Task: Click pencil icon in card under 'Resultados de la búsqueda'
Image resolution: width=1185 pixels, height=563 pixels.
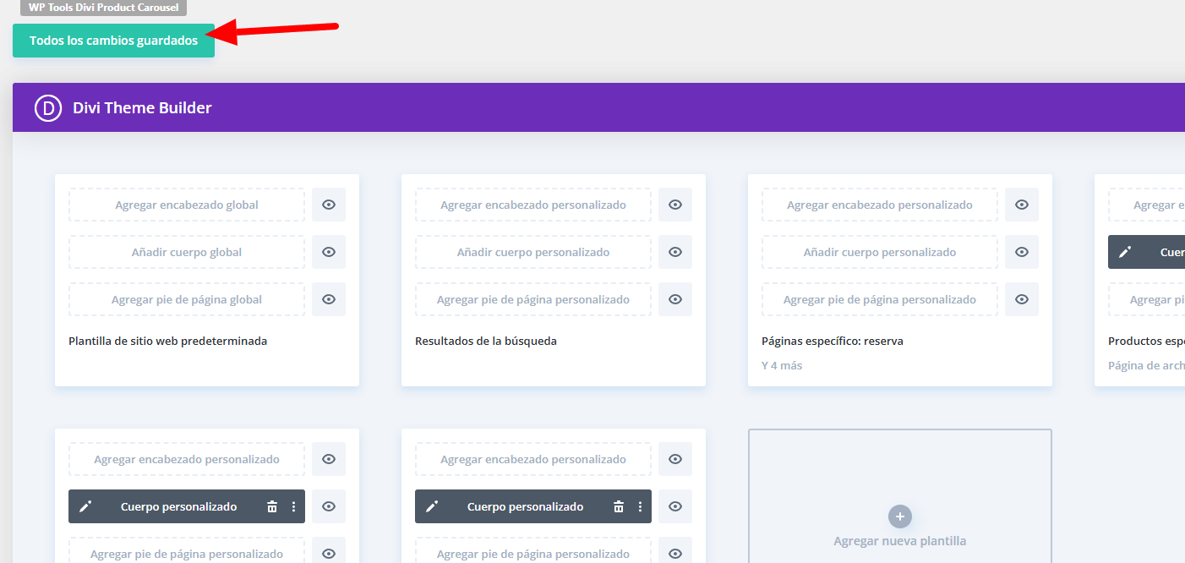Action: pyautogui.click(x=432, y=506)
